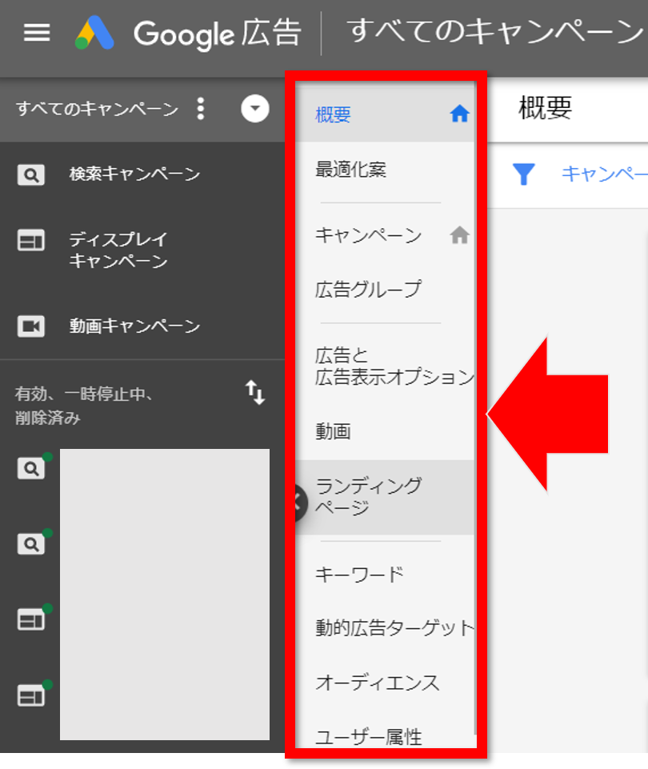Viewport: 648px width, 769px height.
Task: Click the 概要 page heading
Action: (x=546, y=108)
